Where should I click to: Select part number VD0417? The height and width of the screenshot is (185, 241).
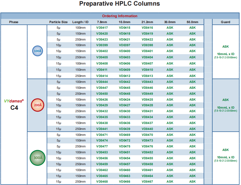coord(102,28)
